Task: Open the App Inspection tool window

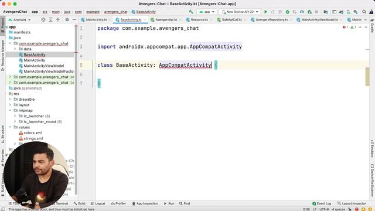Action: (x=145, y=203)
